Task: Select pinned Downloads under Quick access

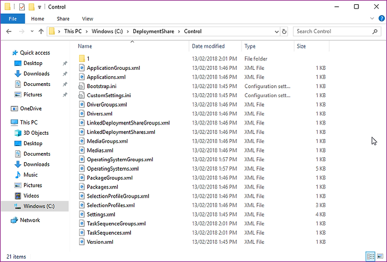Action: pyautogui.click(x=37, y=74)
